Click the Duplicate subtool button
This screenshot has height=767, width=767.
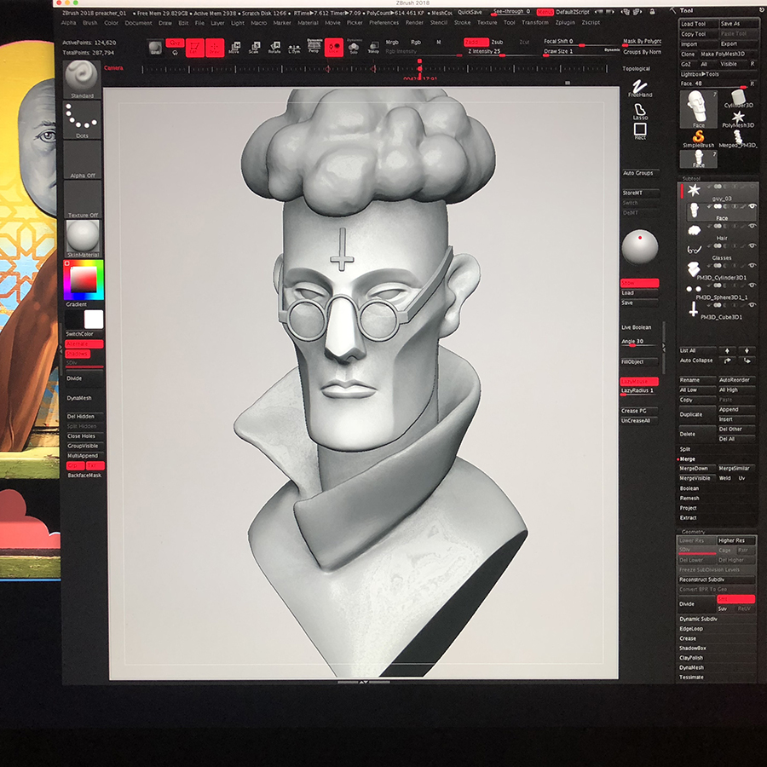click(x=696, y=414)
